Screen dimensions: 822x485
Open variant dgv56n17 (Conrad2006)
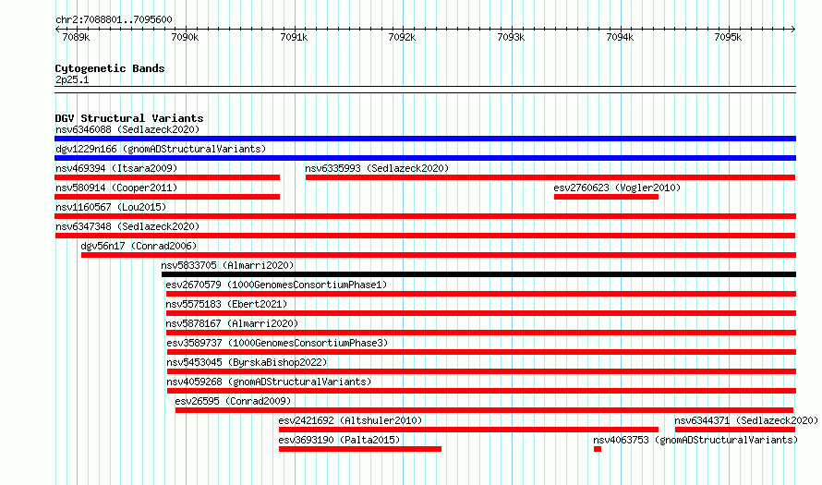tap(139, 246)
